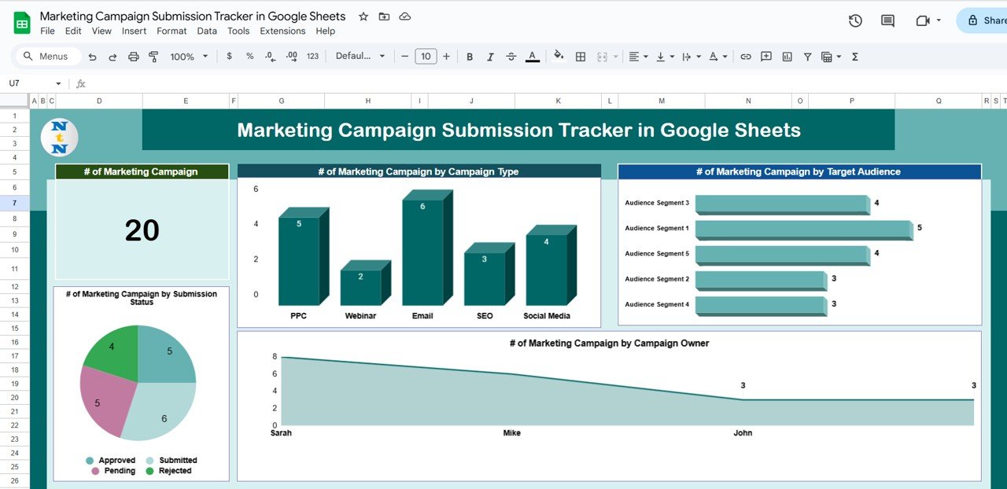The width and height of the screenshot is (1007, 489).
Task: Format as percent icon
Action: [249, 57]
